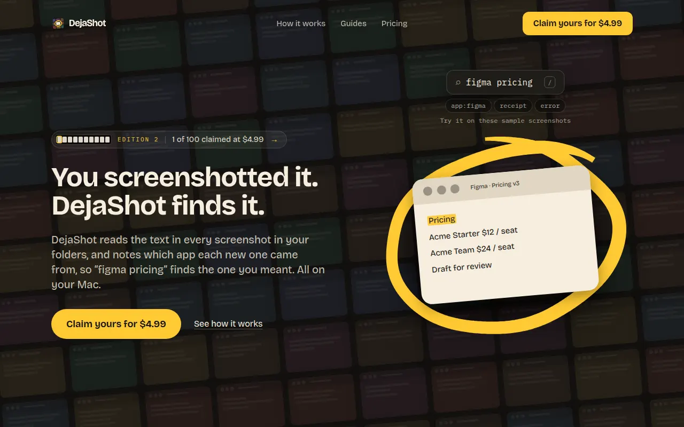Open the Figma Pricing v3 screenshot card
The width and height of the screenshot is (684, 427).
tap(506, 234)
